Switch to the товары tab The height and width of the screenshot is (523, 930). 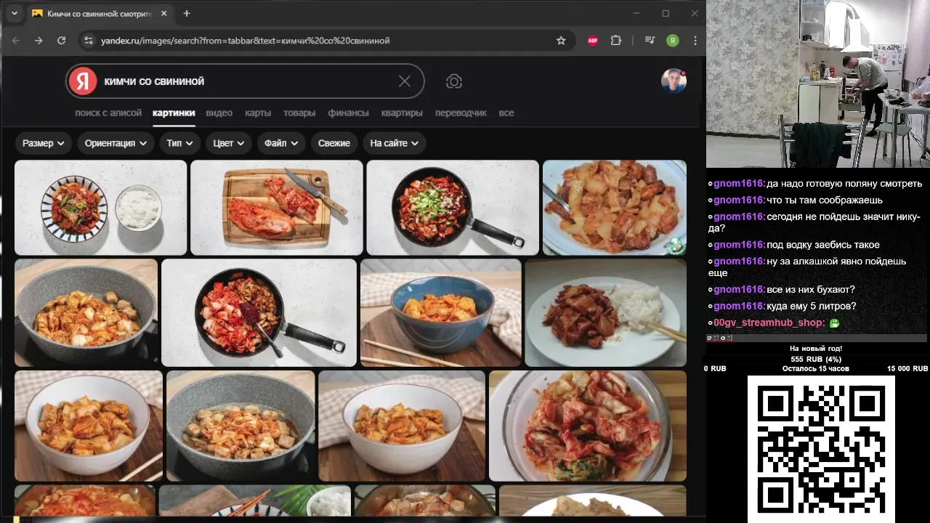[x=299, y=113]
